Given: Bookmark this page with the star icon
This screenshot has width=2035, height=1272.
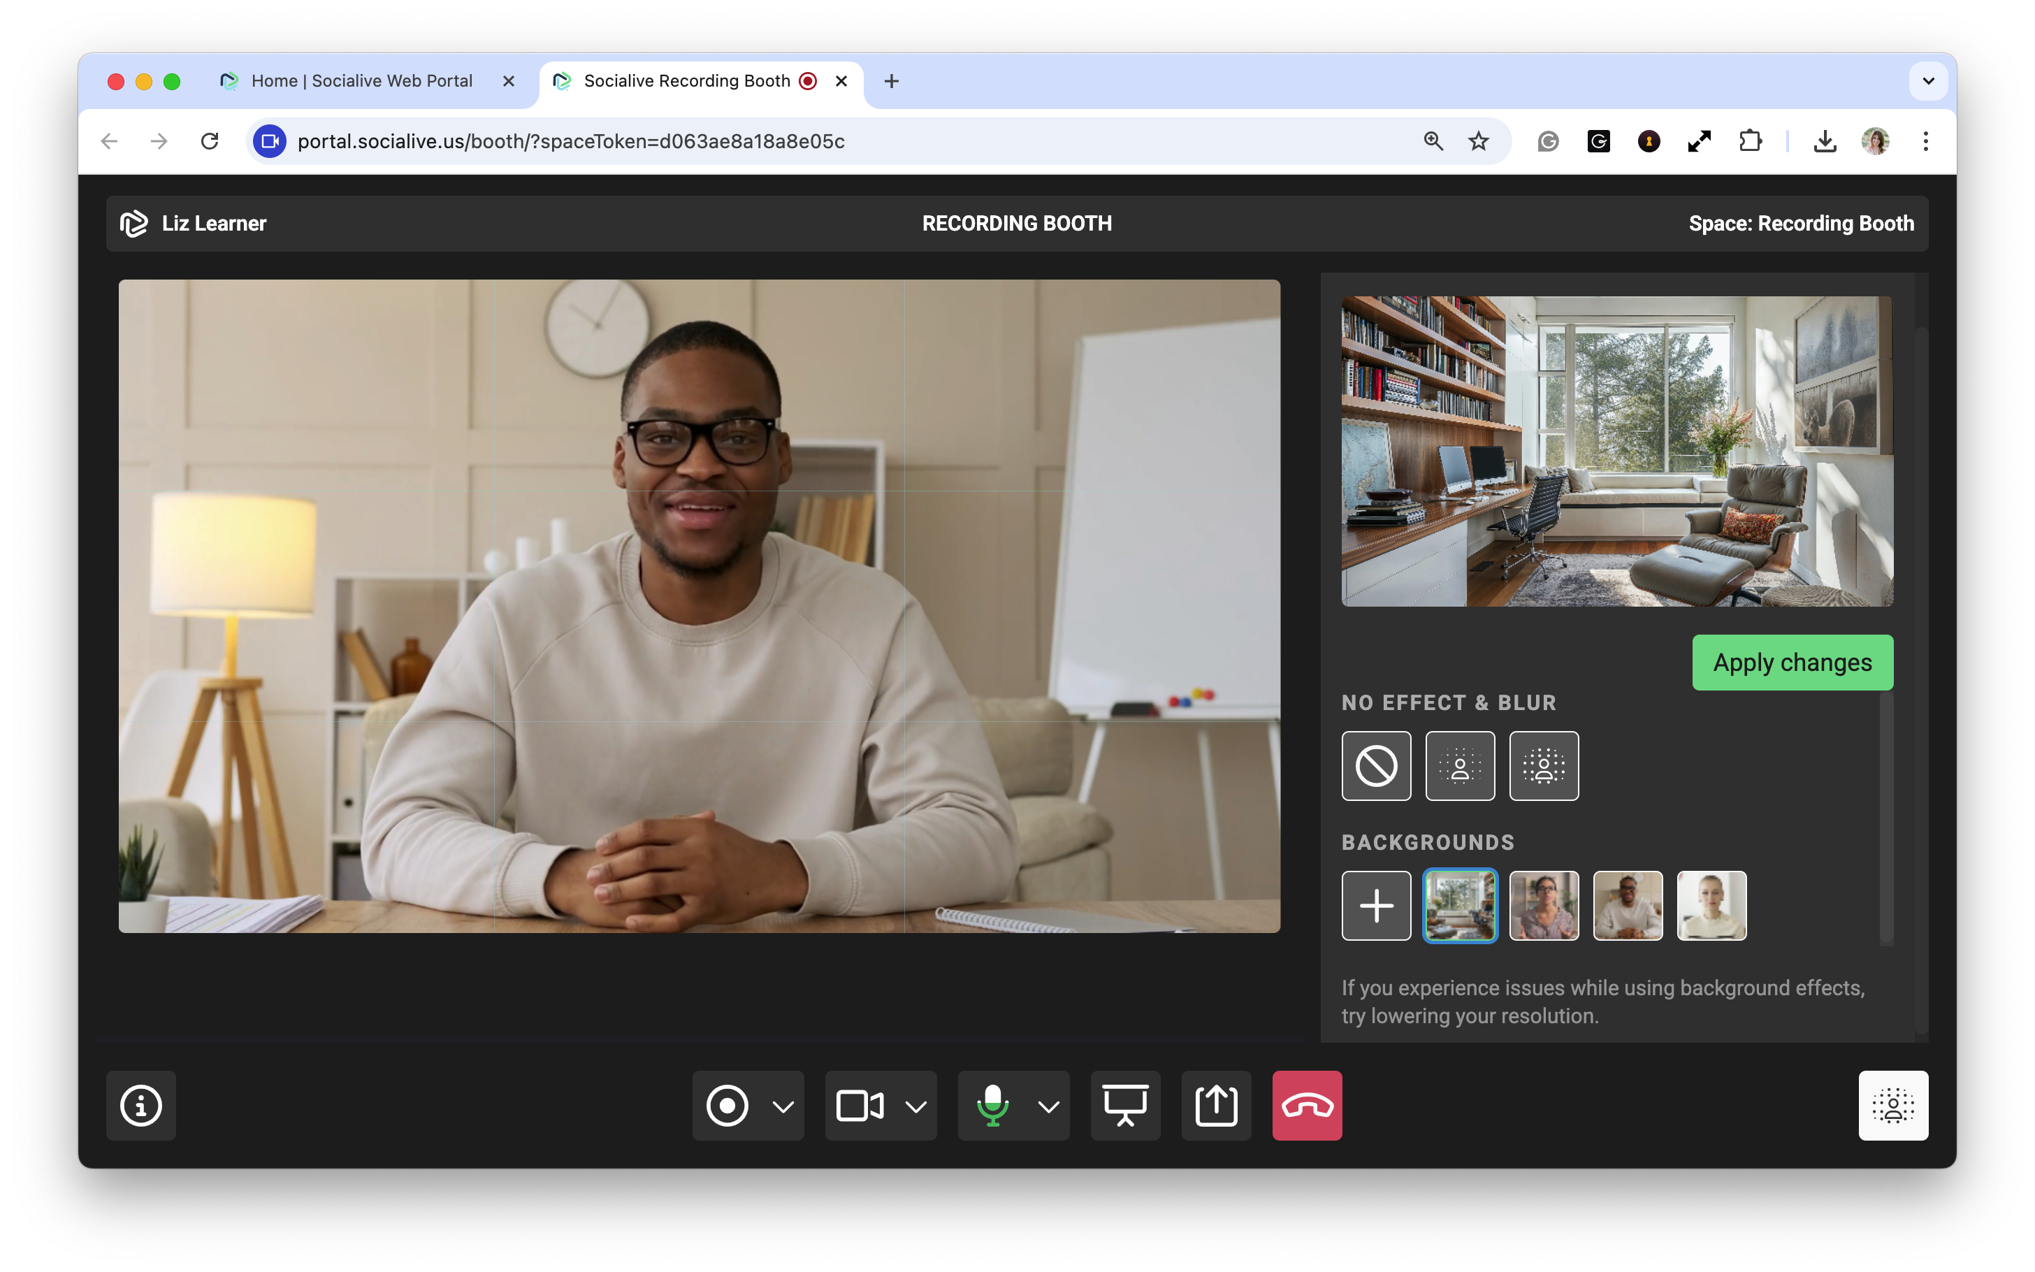Looking at the screenshot, I should coord(1478,141).
